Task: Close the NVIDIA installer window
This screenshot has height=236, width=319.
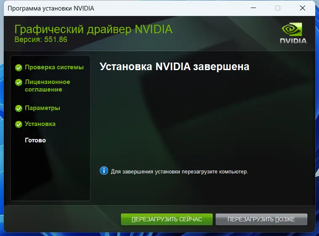Action: coord(303,8)
